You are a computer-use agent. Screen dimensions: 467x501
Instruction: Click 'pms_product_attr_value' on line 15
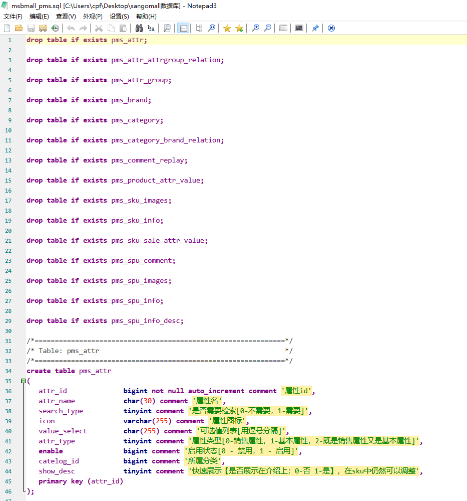tap(155, 181)
